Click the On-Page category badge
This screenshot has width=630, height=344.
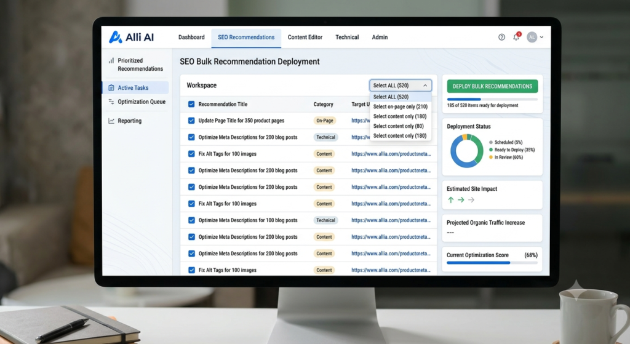click(325, 121)
